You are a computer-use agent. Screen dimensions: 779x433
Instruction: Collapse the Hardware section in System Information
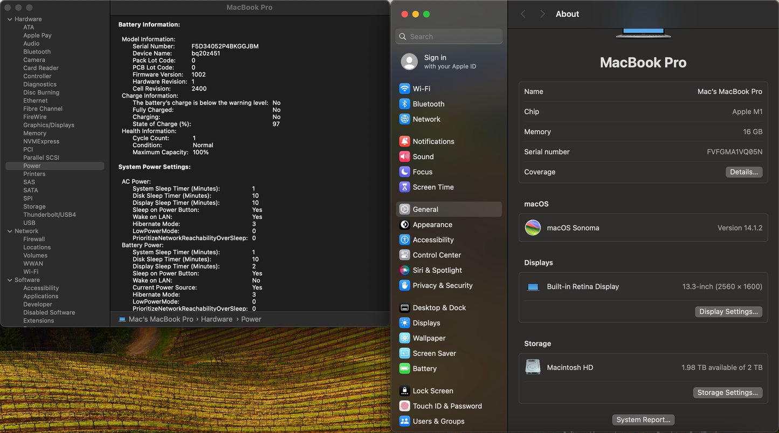[x=10, y=19]
